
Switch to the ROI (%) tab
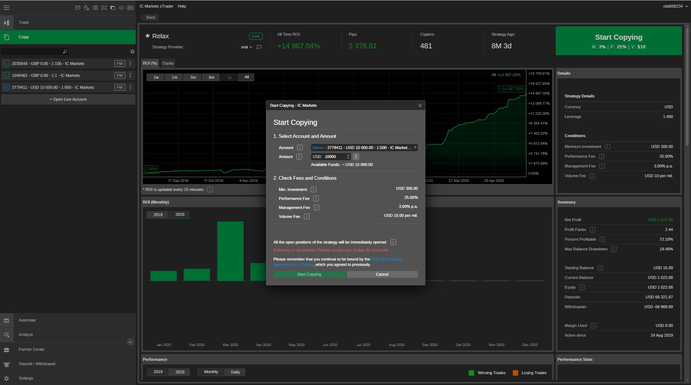point(150,63)
